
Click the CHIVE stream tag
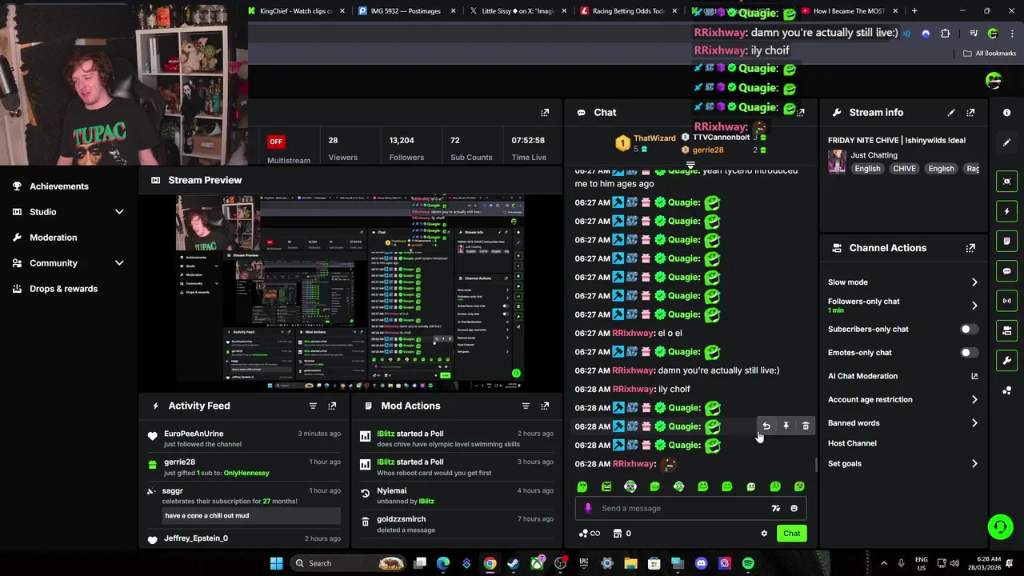pyautogui.click(x=904, y=169)
